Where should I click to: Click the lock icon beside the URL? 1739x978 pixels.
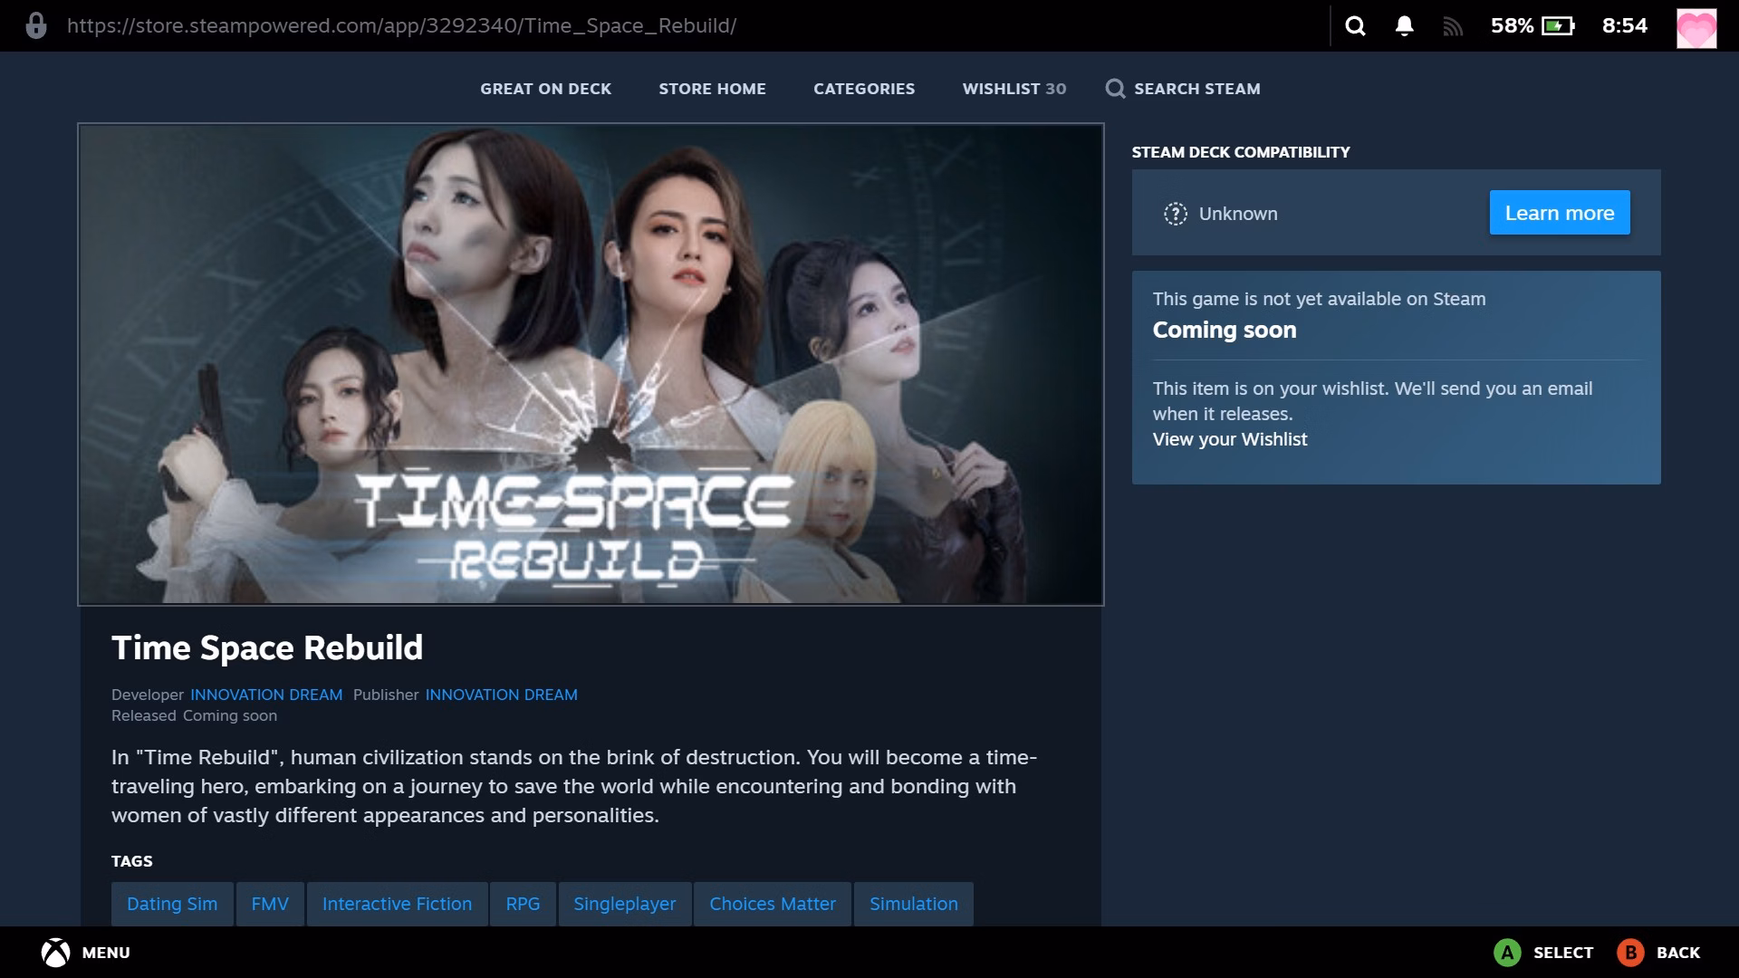(x=36, y=25)
